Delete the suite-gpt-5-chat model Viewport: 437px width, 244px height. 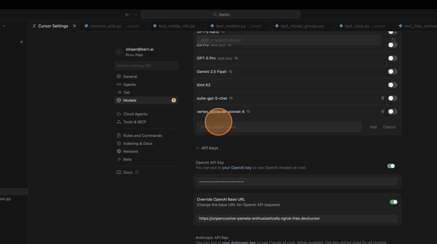pos(382,98)
